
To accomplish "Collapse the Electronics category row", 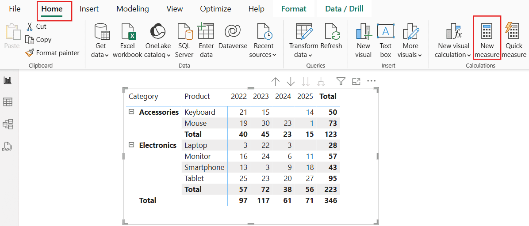I will click(131, 145).
